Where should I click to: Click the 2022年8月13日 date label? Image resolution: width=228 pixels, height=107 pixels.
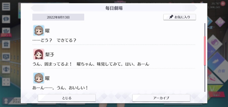pos(58,17)
